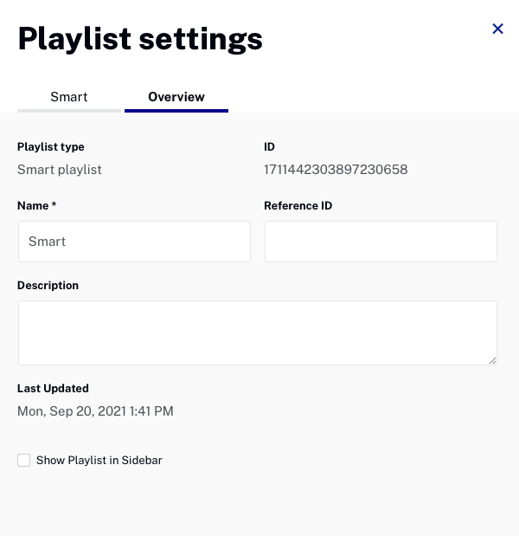The height and width of the screenshot is (536, 519).
Task: Close the Playlist settings dialog
Action: pyautogui.click(x=497, y=29)
